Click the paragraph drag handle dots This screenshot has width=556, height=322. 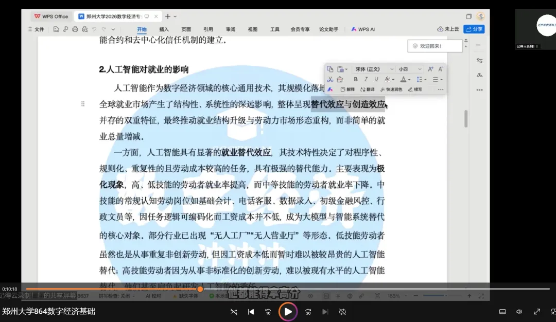click(x=82, y=104)
